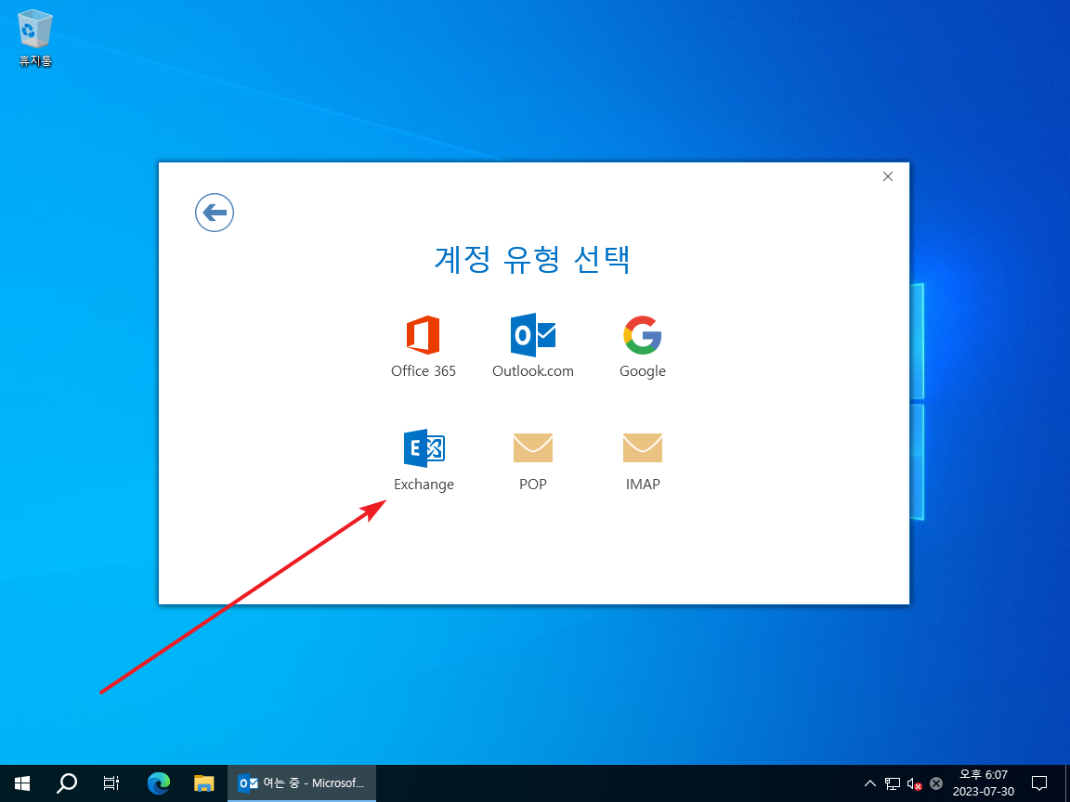The height and width of the screenshot is (802, 1070).
Task: Choose the Outlook.com account icon
Action: point(533,335)
